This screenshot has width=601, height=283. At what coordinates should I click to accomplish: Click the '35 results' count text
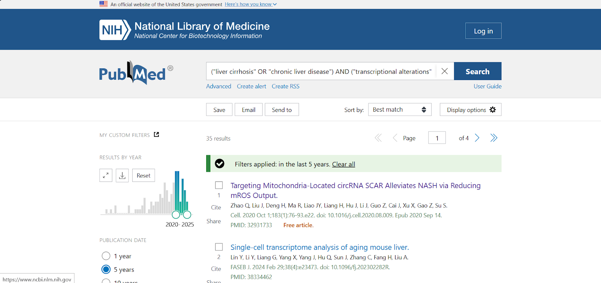(218, 138)
